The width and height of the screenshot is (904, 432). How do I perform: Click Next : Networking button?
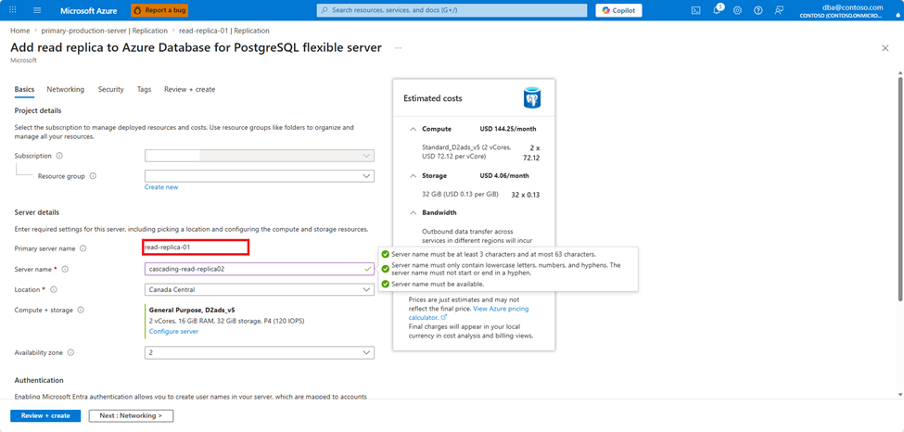point(131,415)
